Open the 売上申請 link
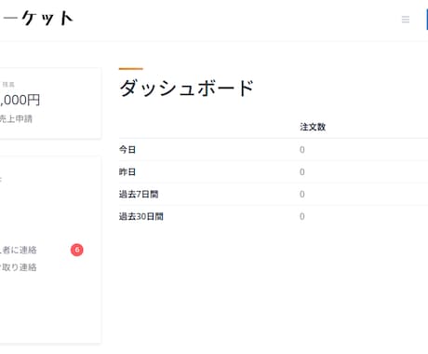Image resolution: width=428 pixels, height=354 pixels. point(16,118)
